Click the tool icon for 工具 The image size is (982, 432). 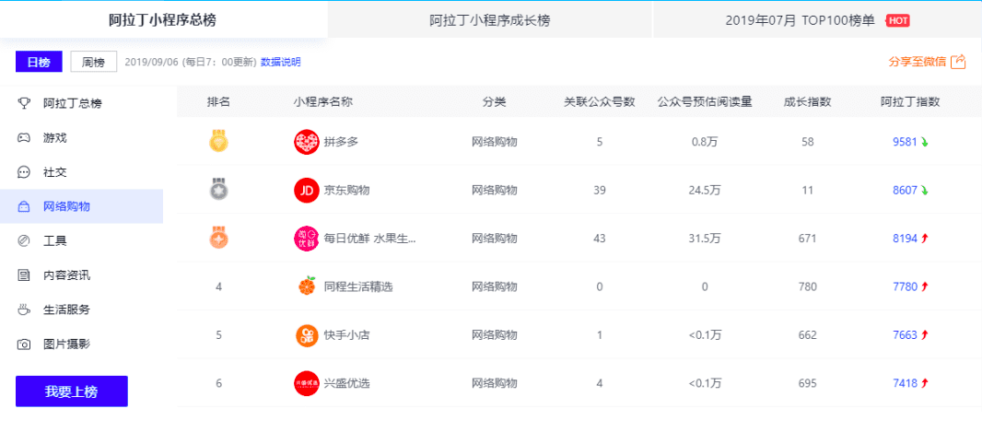pos(24,241)
